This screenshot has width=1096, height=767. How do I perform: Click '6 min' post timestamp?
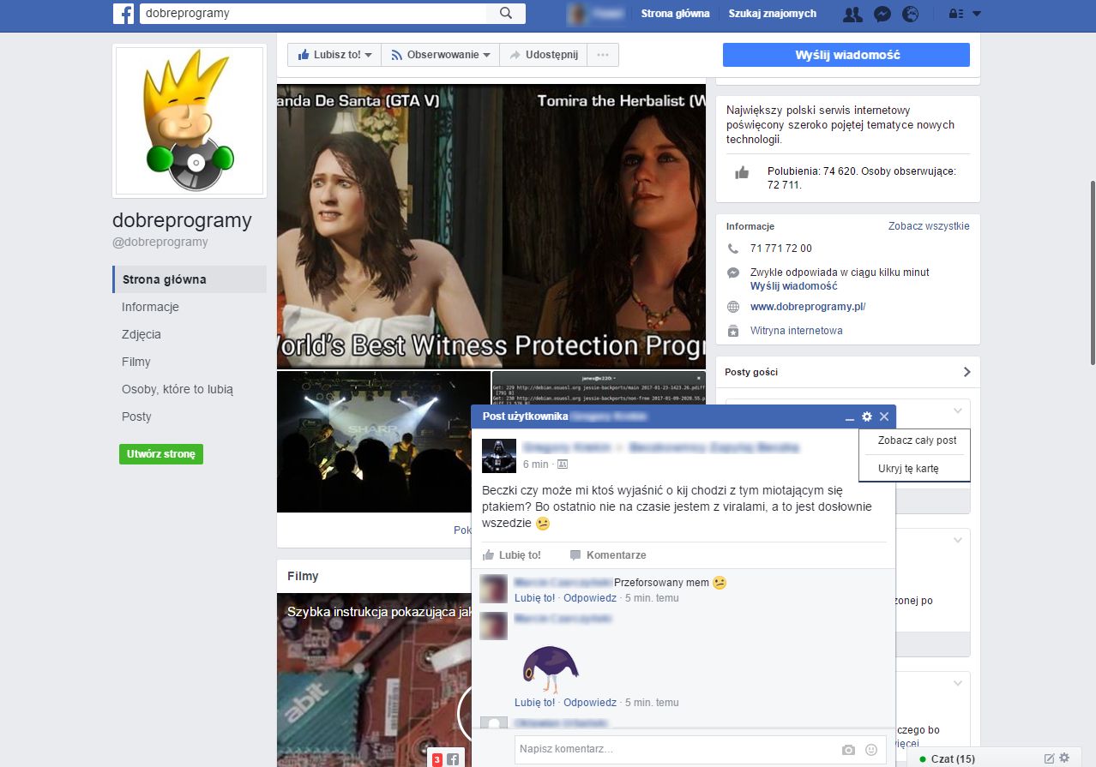tap(535, 464)
